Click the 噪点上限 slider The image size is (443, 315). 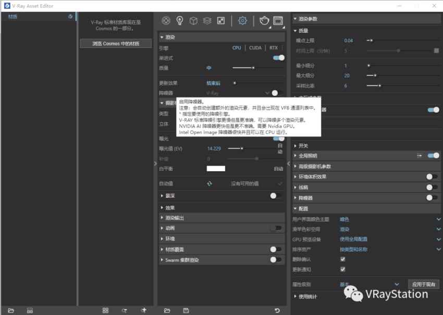click(403, 41)
